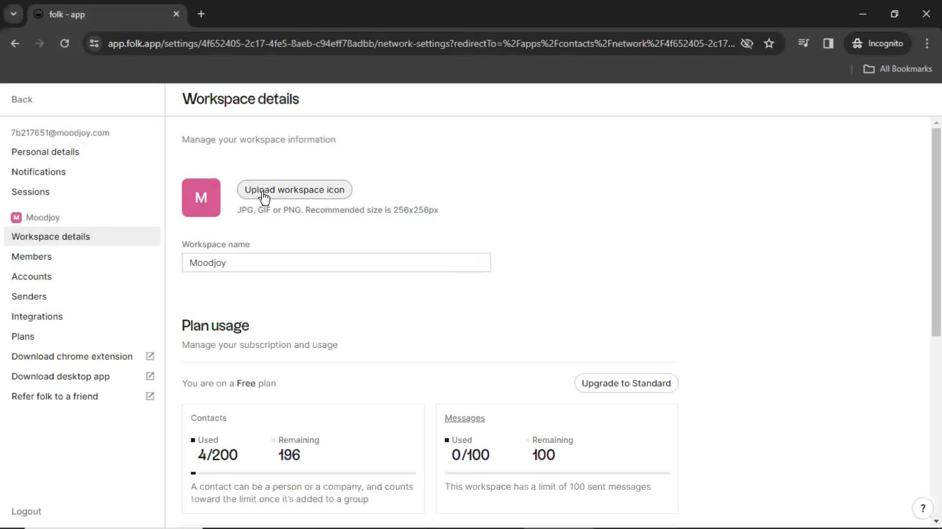Click the Workspace name input field
The image size is (942, 529).
tap(336, 263)
